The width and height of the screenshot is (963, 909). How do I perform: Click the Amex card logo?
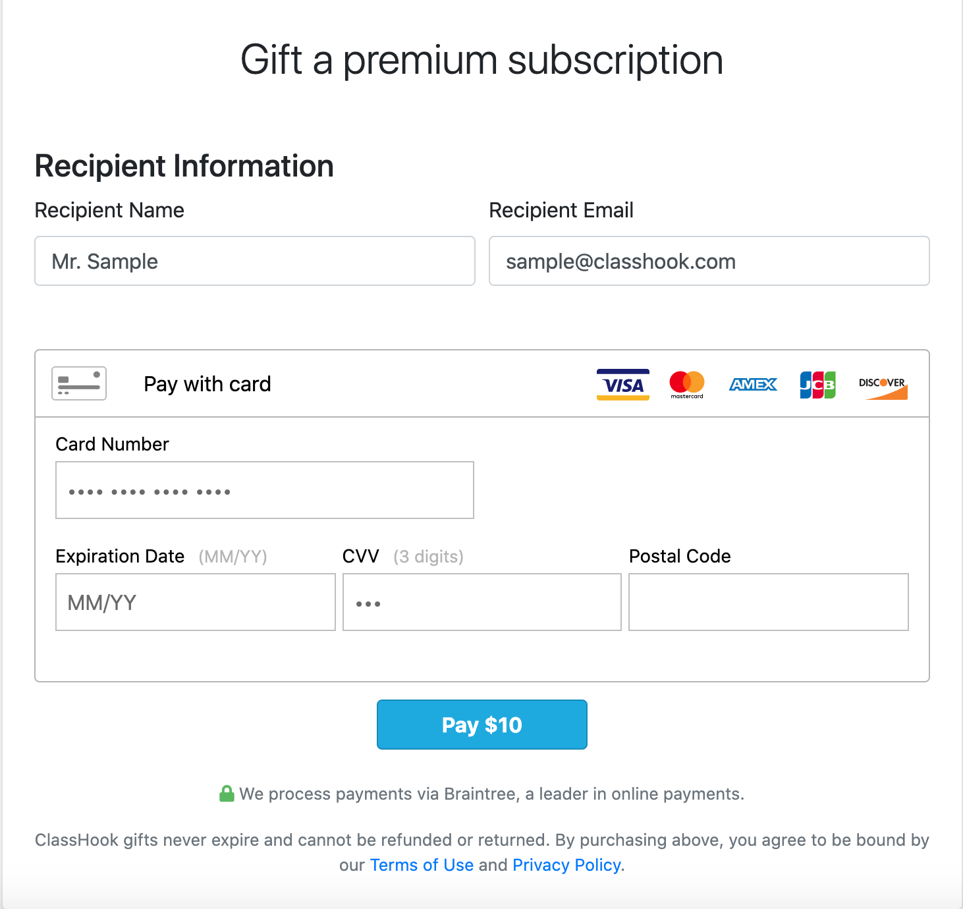(753, 385)
